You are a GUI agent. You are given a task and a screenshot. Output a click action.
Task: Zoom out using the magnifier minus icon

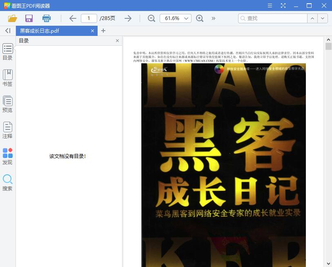point(151,18)
